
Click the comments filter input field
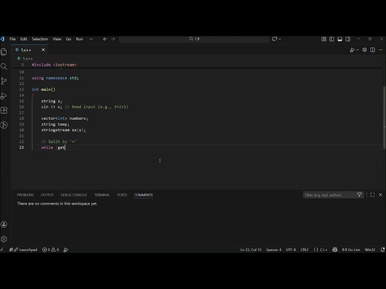(329, 195)
